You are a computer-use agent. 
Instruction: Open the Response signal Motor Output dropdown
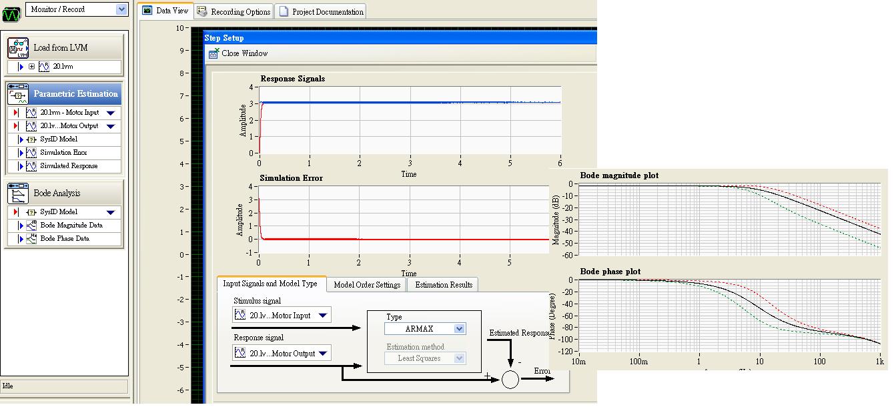click(322, 353)
